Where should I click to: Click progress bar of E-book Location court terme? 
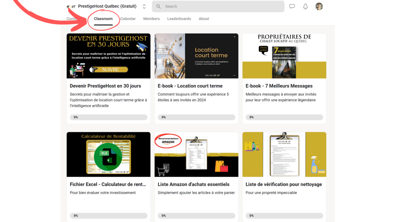point(196,117)
